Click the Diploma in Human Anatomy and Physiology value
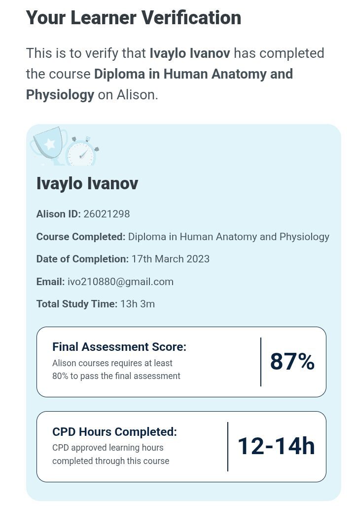This screenshot has width=355, height=507. pyautogui.click(x=228, y=237)
